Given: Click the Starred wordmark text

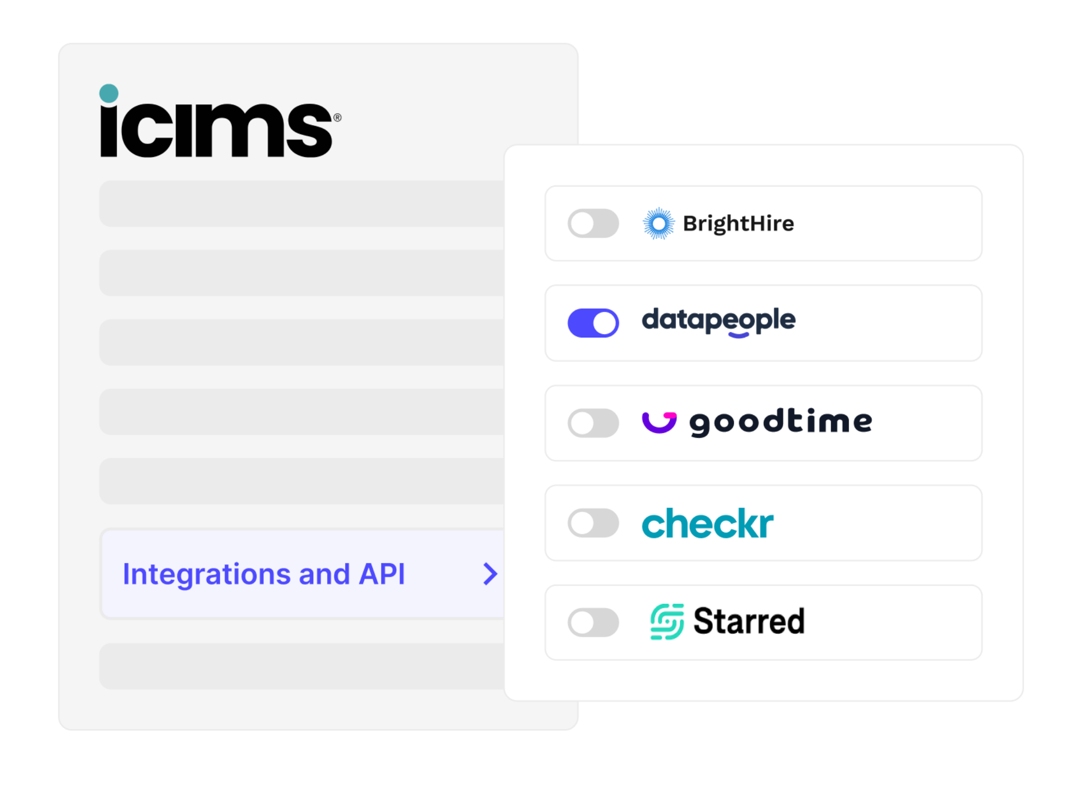Looking at the screenshot, I should (748, 621).
